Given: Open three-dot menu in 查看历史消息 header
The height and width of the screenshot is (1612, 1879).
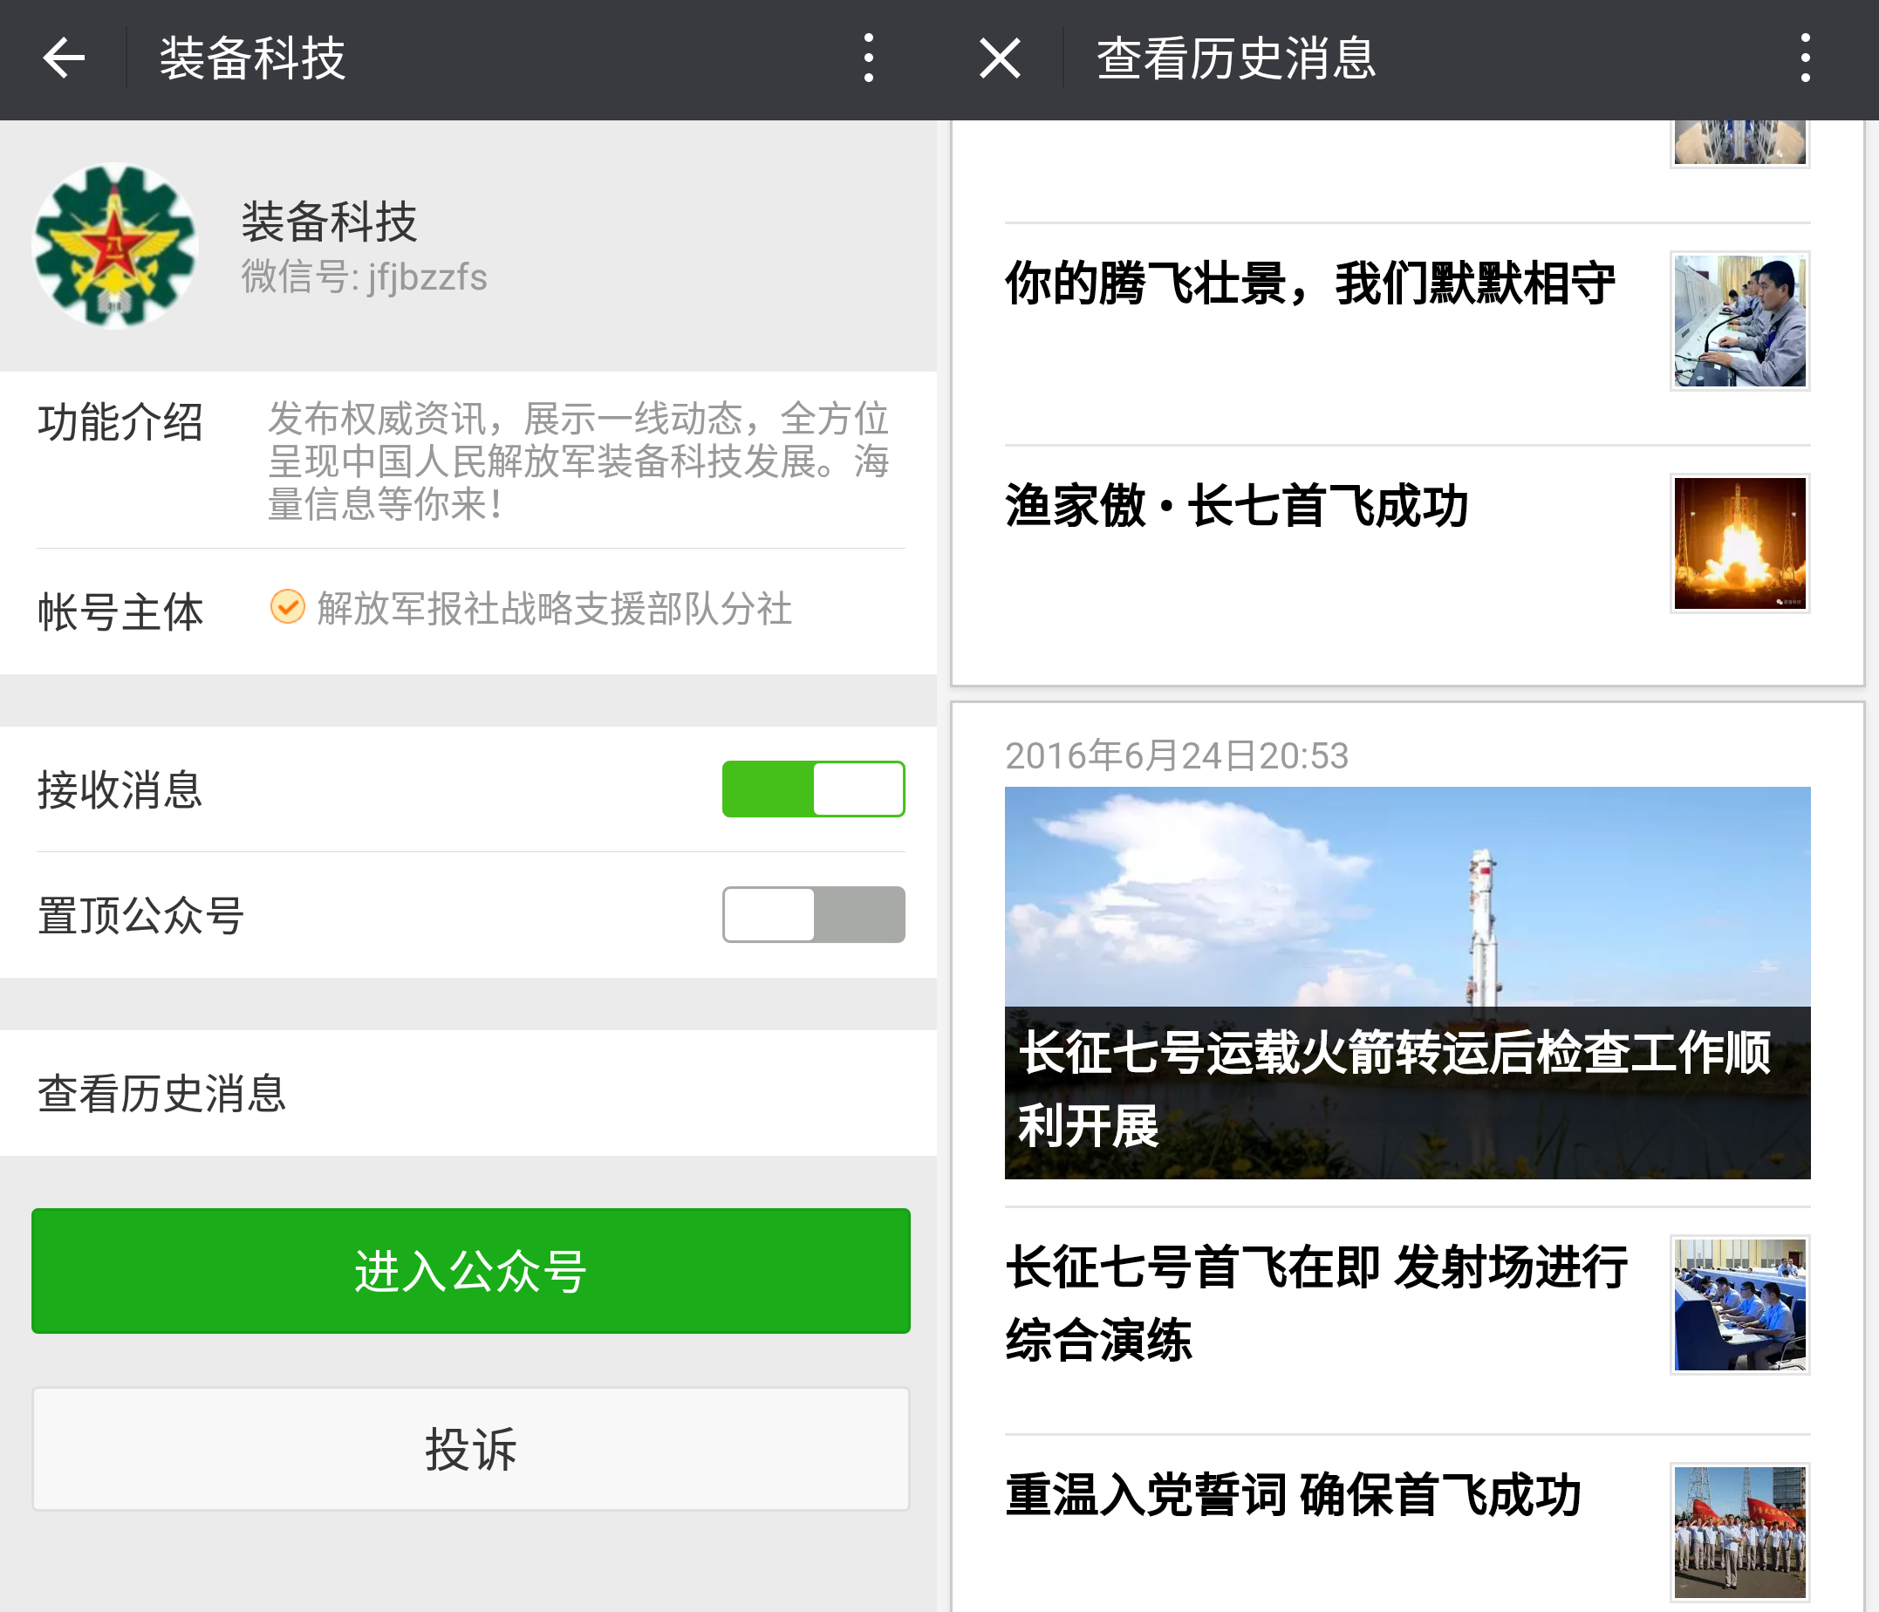Looking at the screenshot, I should (x=1806, y=59).
